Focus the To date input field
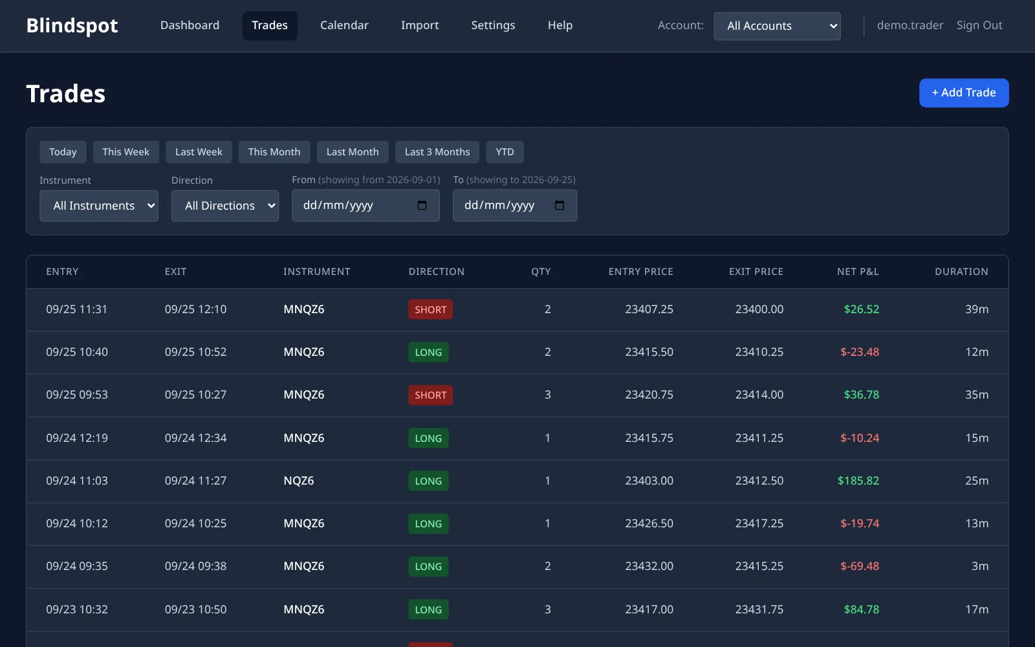This screenshot has width=1035, height=647. 515,206
